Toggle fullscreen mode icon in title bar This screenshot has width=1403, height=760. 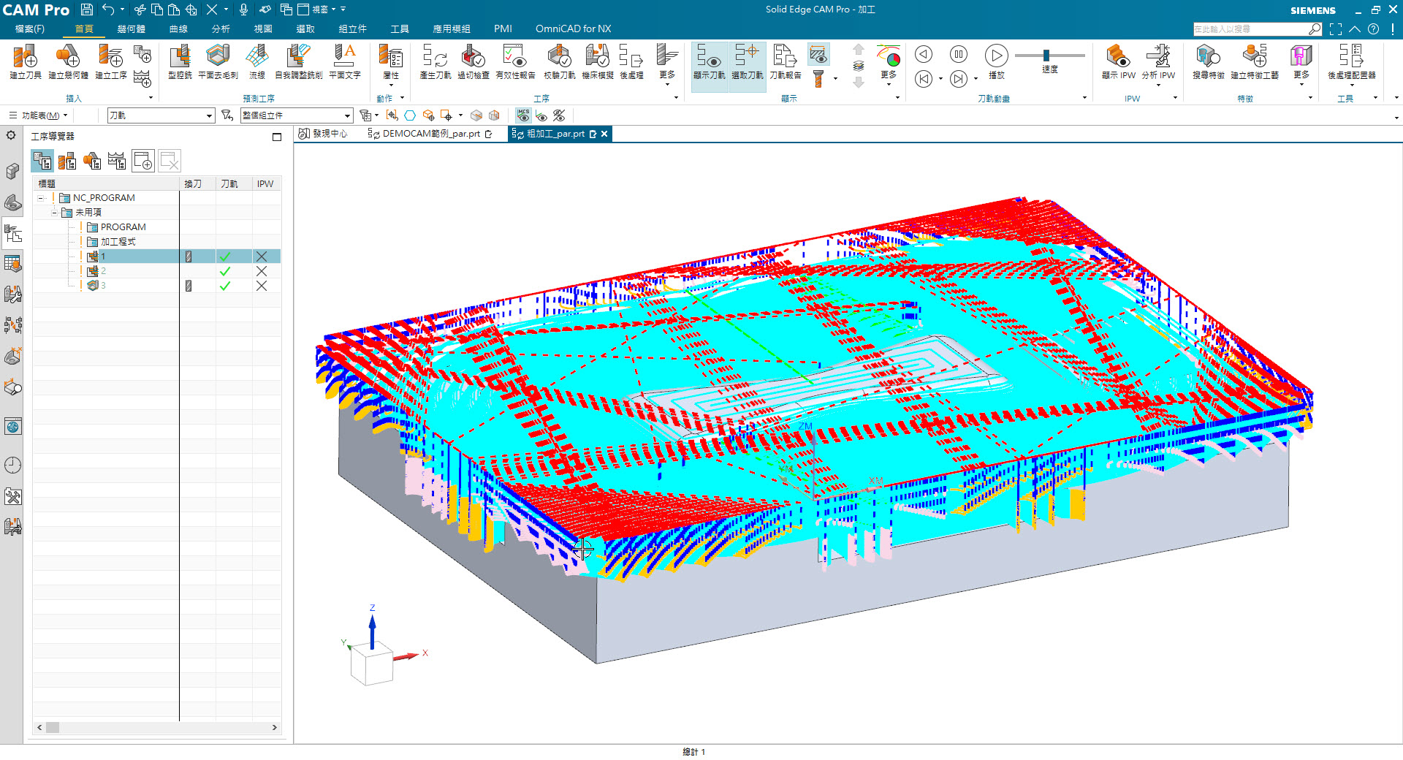pos(1336,29)
